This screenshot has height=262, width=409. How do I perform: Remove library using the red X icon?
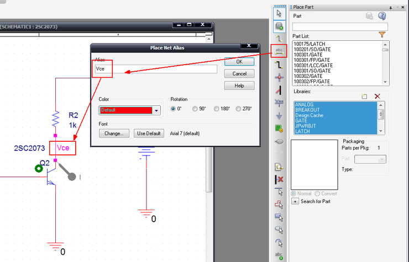pyautogui.click(x=377, y=96)
